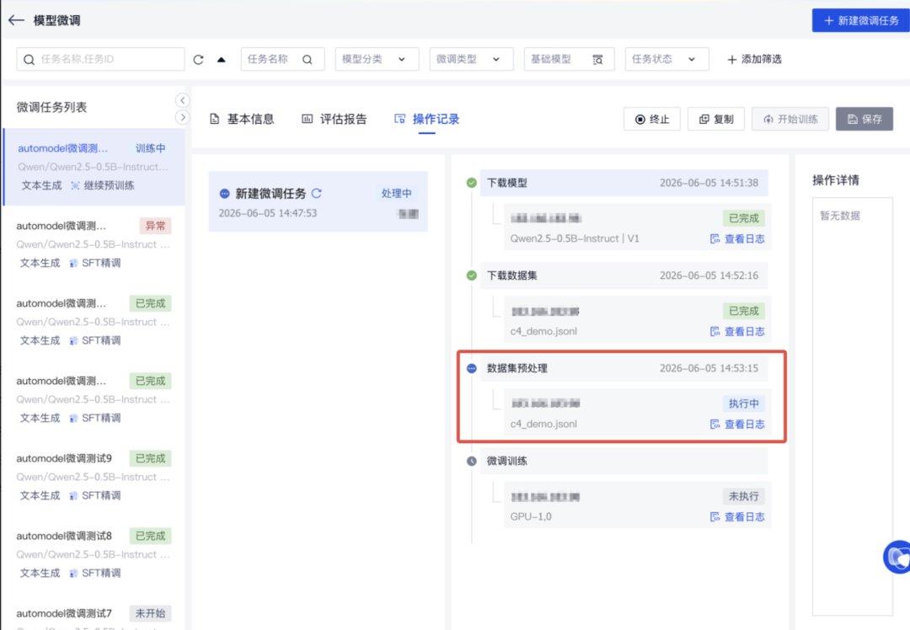
Task: Open the 任务状态 dropdown
Action: coord(666,59)
